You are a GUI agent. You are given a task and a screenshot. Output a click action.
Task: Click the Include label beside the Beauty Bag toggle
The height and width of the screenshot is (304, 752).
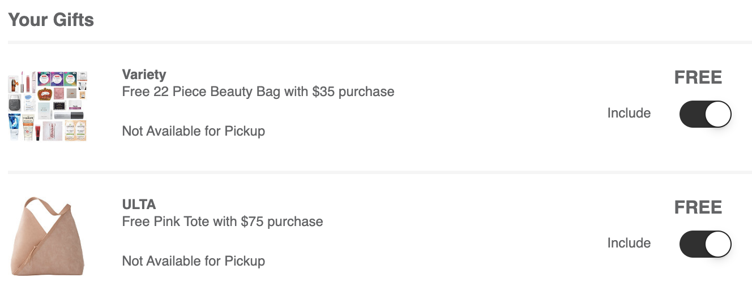[629, 113]
